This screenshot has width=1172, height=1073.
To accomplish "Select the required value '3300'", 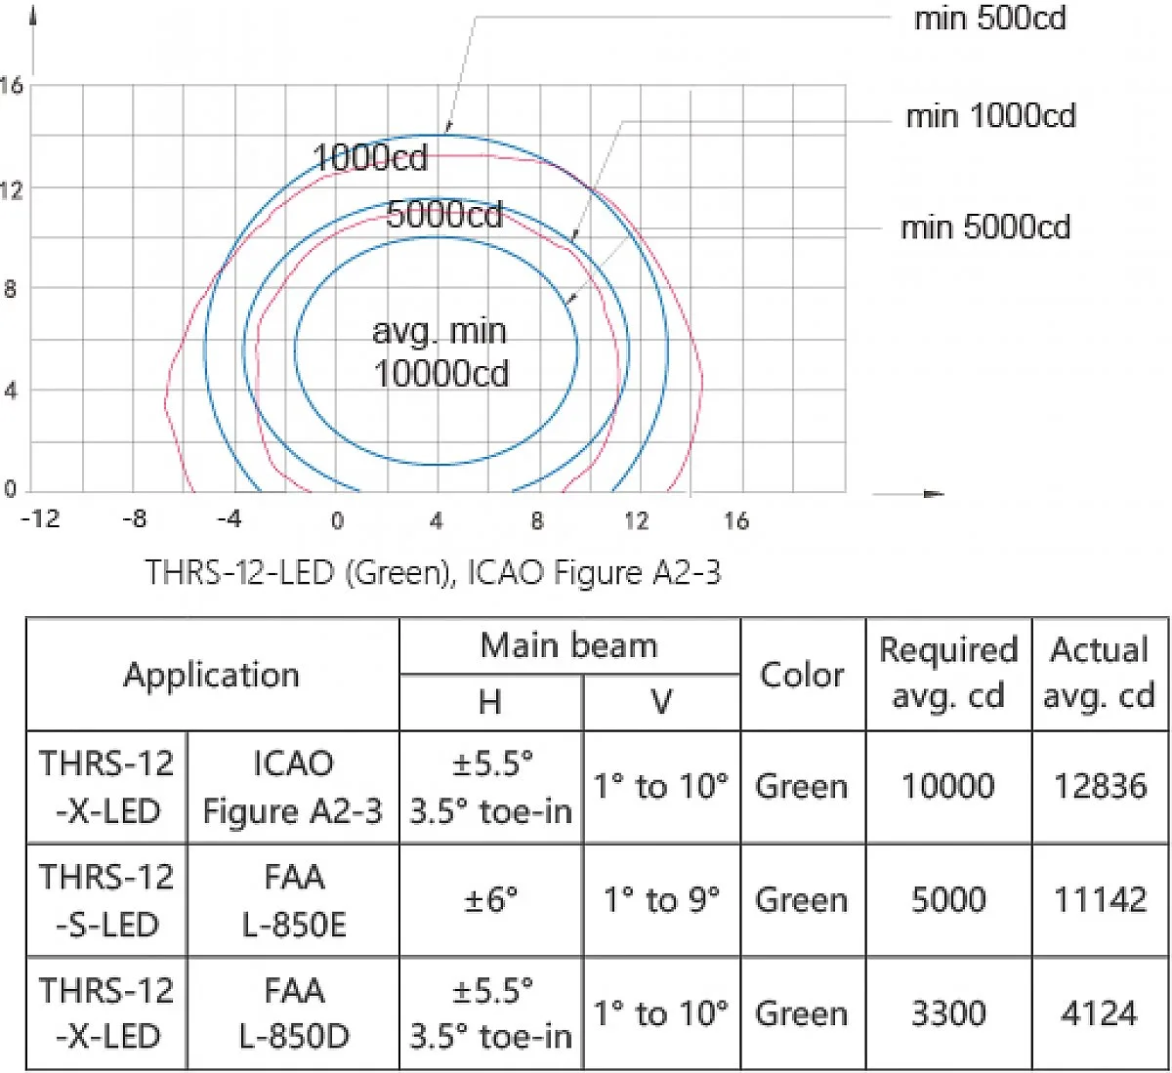I will pos(948,1013).
